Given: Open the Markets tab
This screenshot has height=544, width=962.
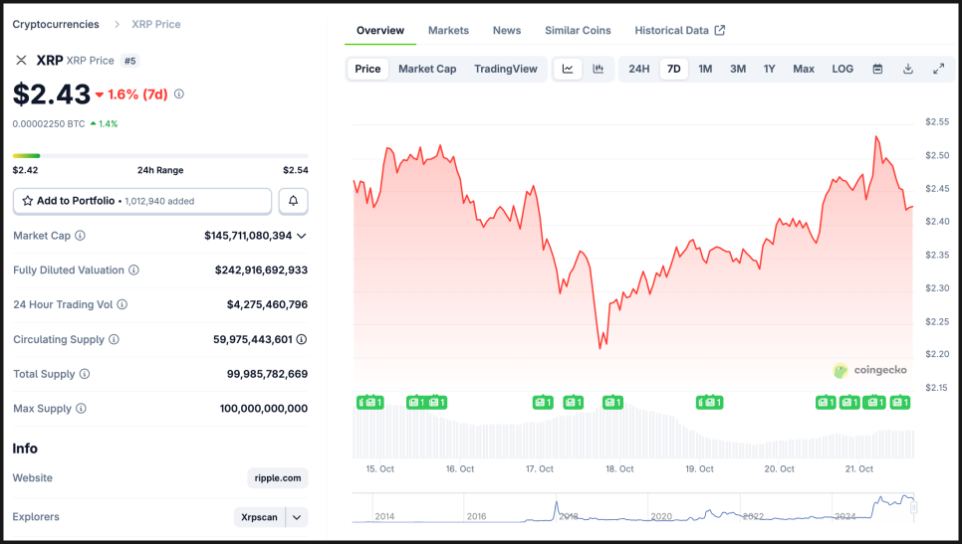Looking at the screenshot, I should click(x=448, y=31).
